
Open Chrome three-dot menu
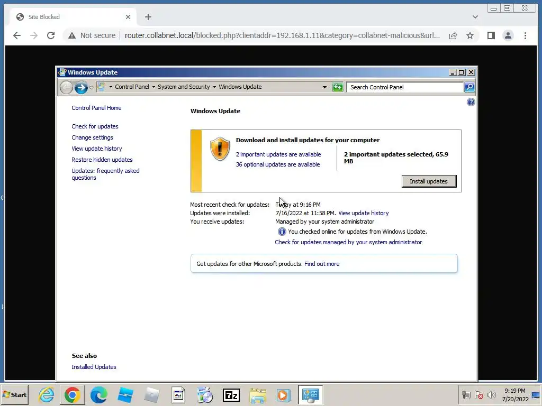pyautogui.click(x=525, y=35)
